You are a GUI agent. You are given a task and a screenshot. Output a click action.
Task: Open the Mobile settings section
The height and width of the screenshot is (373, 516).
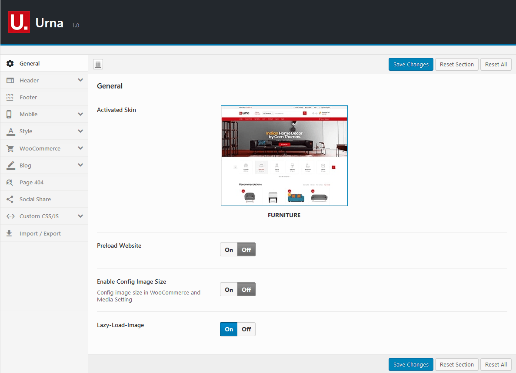[44, 114]
